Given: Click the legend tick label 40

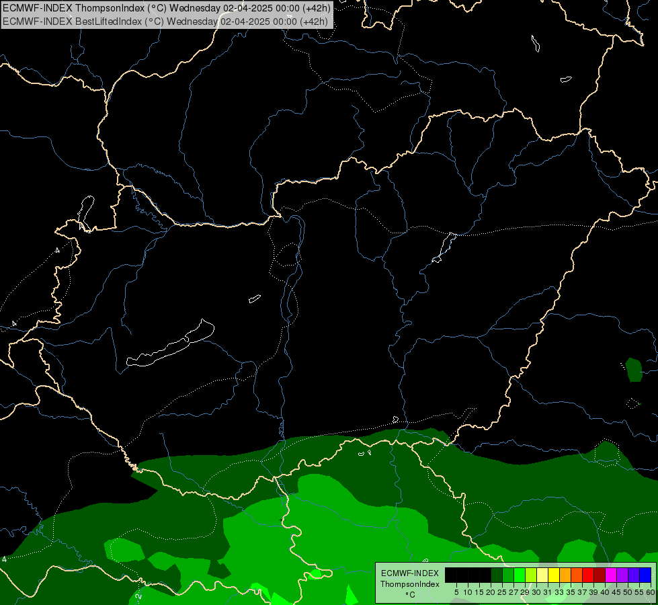Looking at the screenshot, I should point(605,592).
